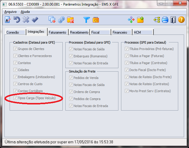
Task: Switch to the HCM tab
Action: 143,32
